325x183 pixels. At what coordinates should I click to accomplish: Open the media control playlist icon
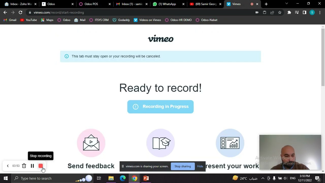point(297,12)
